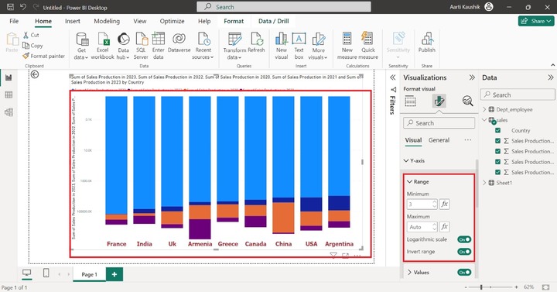Open the Data / Drill tab
This screenshot has width=557, height=292.
point(274,21)
